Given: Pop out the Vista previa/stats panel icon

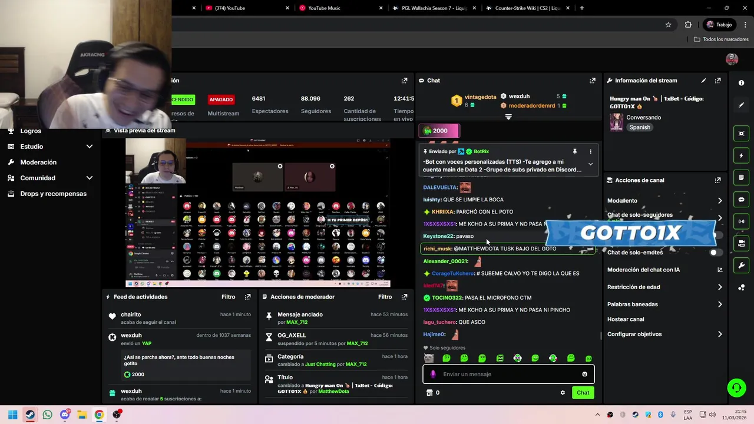Looking at the screenshot, I should coord(404,81).
